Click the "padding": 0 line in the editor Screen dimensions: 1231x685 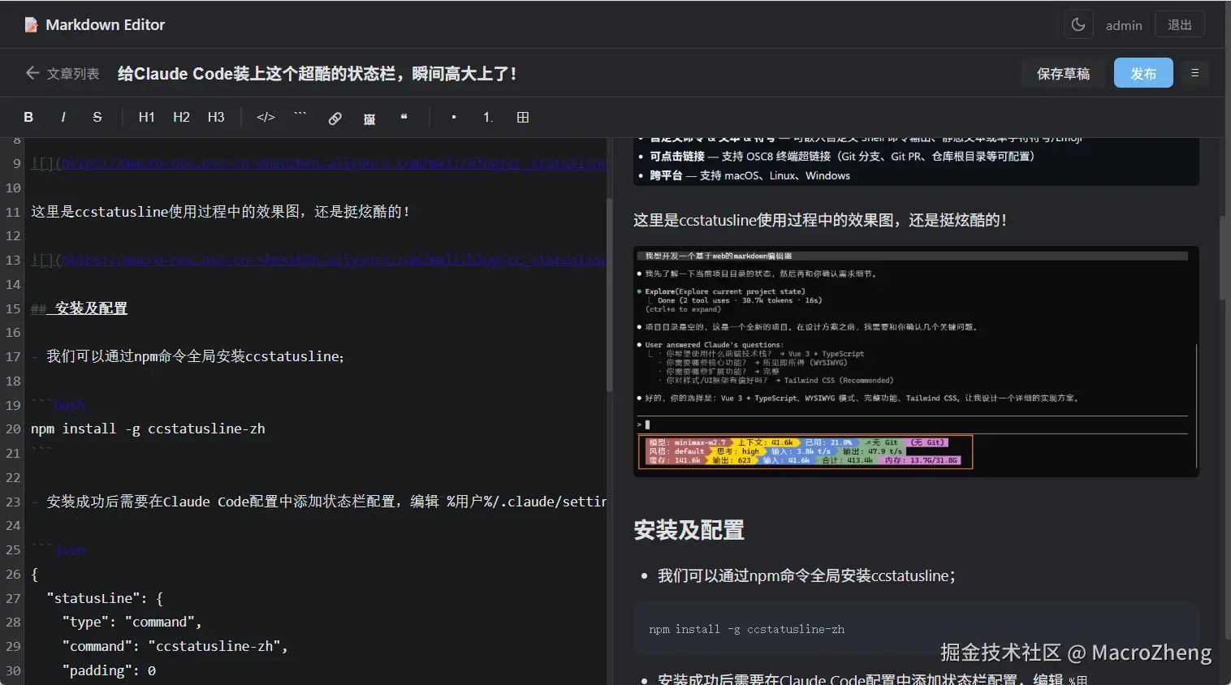tap(110, 670)
